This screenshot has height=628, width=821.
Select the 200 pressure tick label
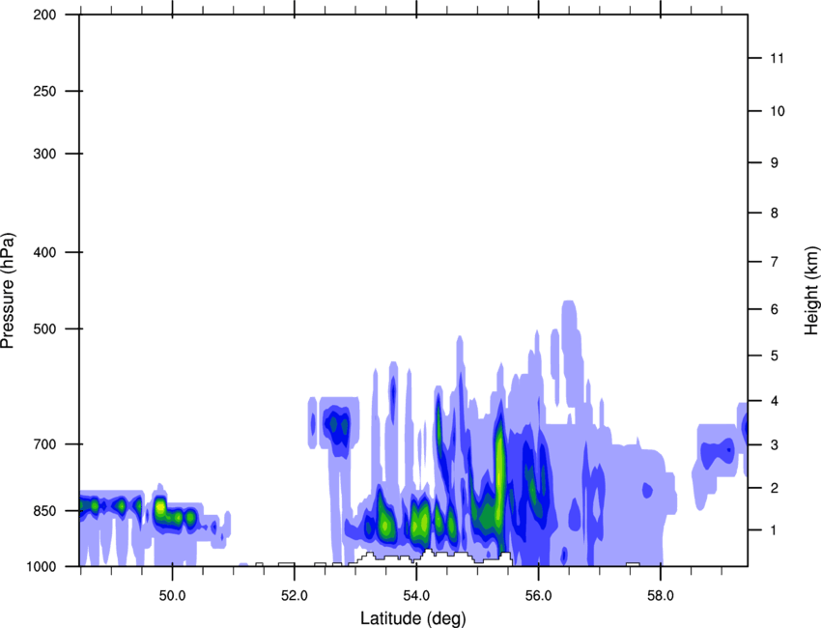point(44,15)
